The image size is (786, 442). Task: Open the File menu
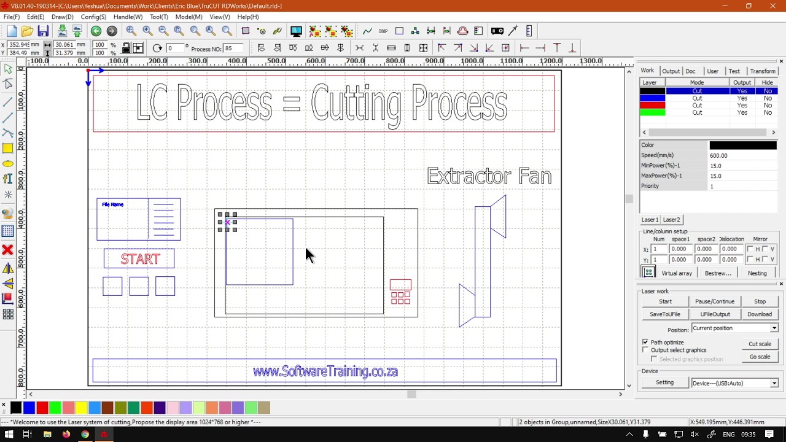tap(12, 17)
